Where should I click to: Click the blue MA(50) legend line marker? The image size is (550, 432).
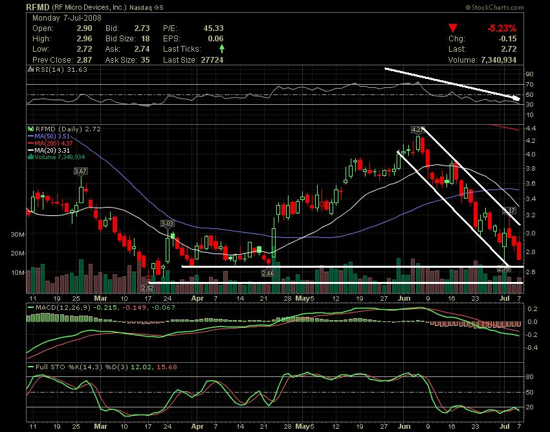[x=31, y=136]
